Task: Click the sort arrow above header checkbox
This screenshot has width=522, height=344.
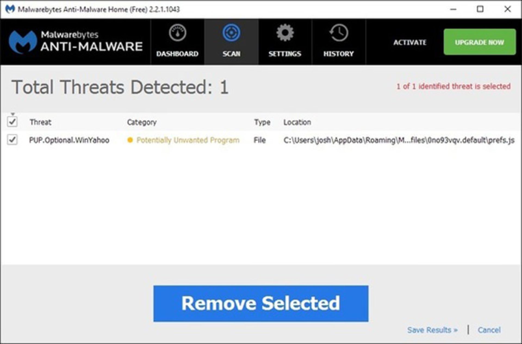Action: [13, 114]
